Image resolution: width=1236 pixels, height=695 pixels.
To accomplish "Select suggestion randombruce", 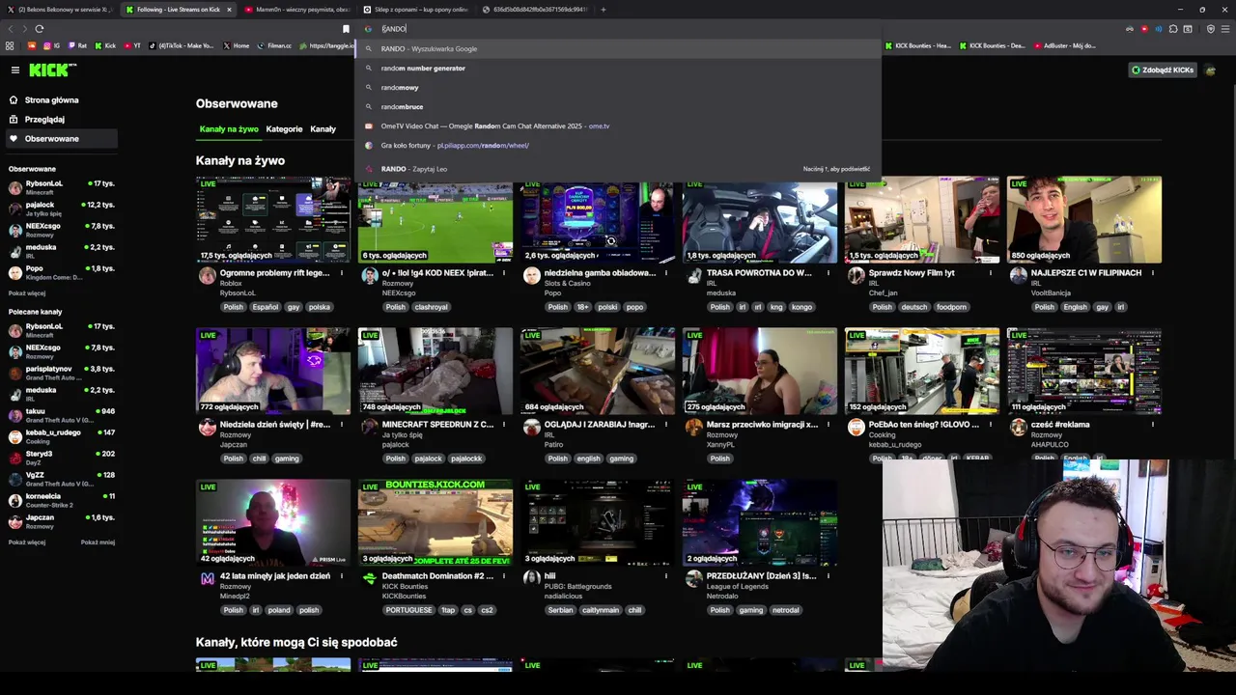I will pos(618,107).
